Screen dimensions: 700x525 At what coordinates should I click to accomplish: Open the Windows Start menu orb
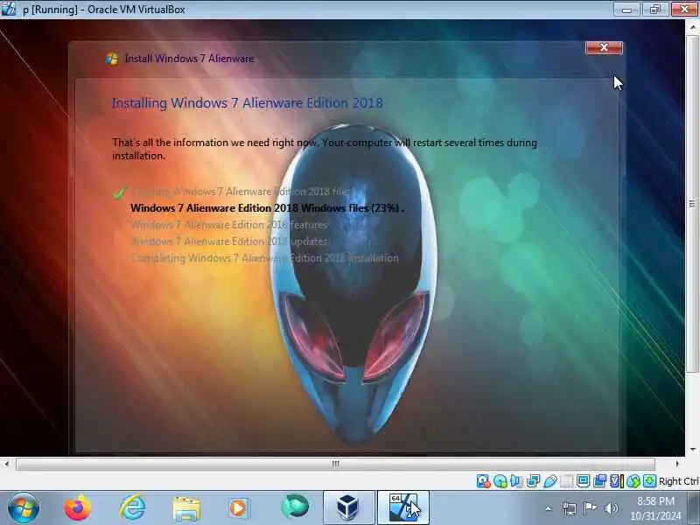pyautogui.click(x=24, y=507)
